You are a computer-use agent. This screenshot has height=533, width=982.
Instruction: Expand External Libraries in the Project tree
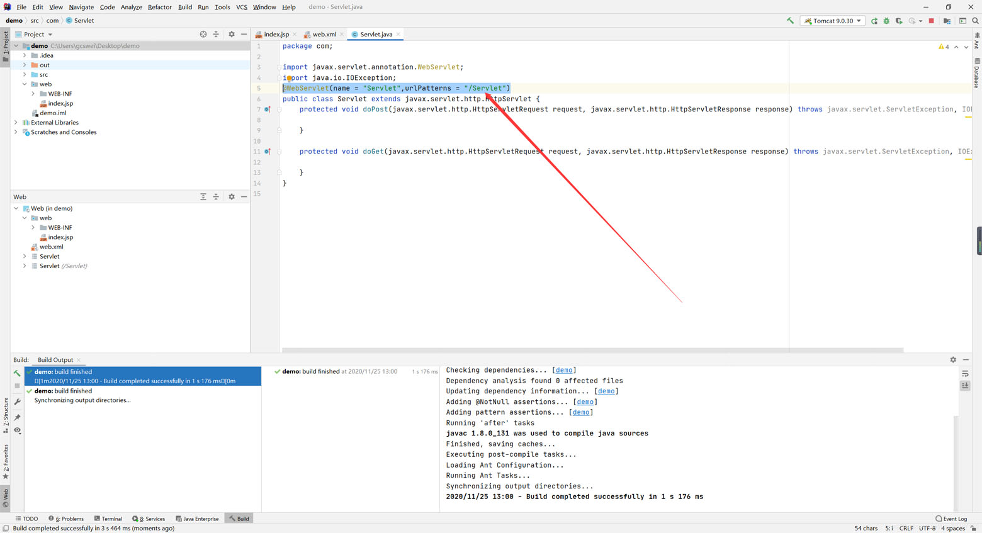click(16, 123)
